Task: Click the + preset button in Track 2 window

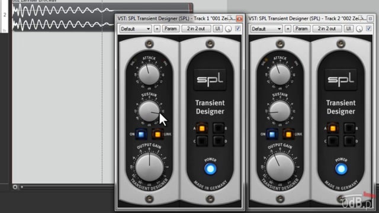Action: (288, 29)
